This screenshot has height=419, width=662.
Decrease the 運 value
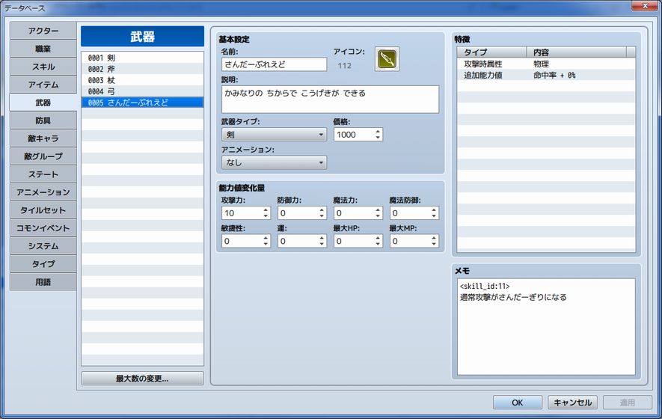pos(322,245)
